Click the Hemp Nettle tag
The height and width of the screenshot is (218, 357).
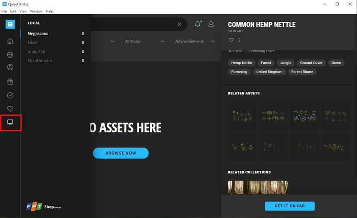pyautogui.click(x=241, y=63)
